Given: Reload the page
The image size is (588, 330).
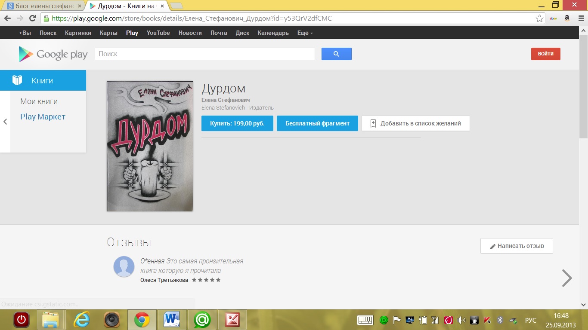Looking at the screenshot, I should click(32, 18).
